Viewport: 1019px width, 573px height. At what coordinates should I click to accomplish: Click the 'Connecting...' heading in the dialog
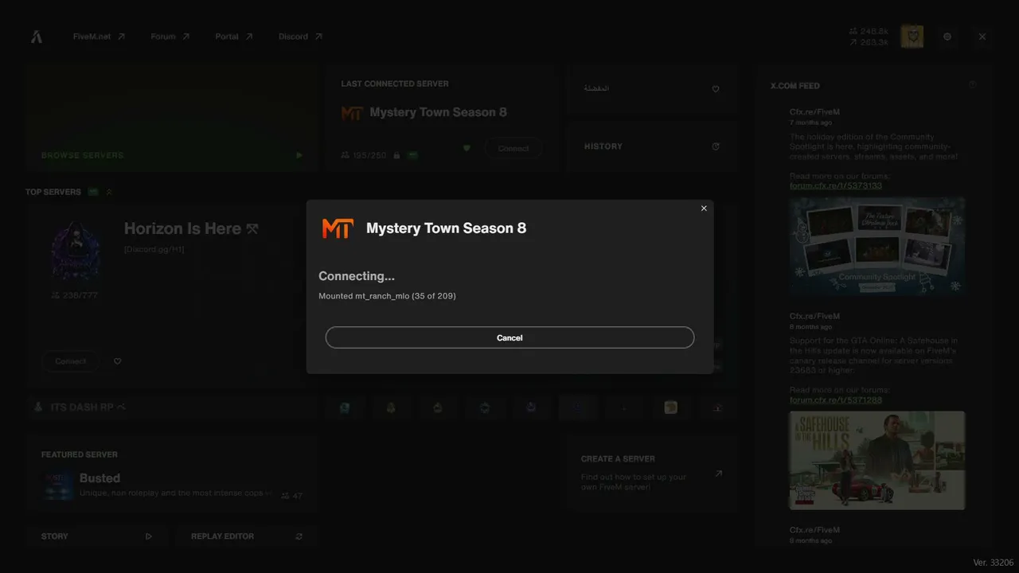click(357, 276)
